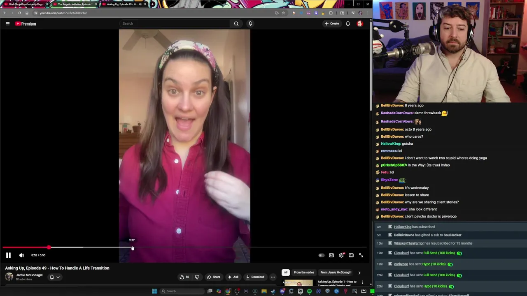The height and width of the screenshot is (296, 527).
Task: Click the Ask button
Action: click(233, 277)
